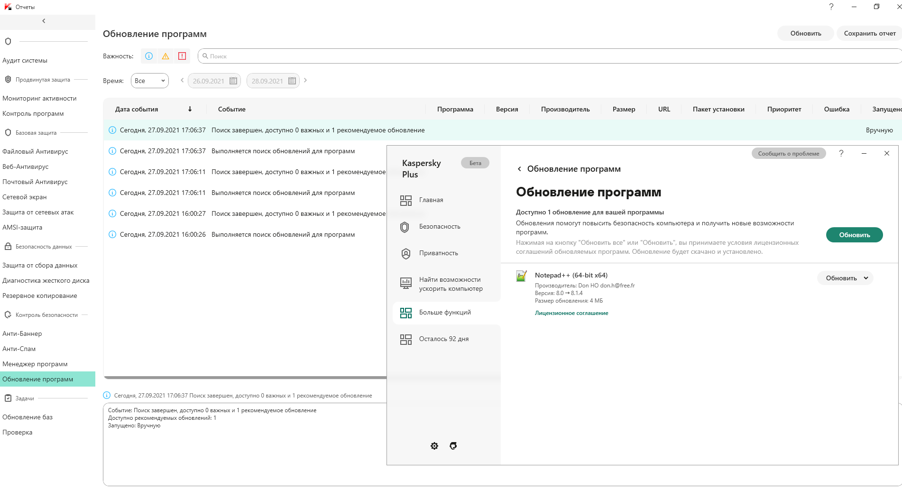Select Защита от сетевых атак
This screenshot has width=902, height=490.
pos(38,212)
